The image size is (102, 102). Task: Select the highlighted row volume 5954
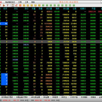(50, 42)
